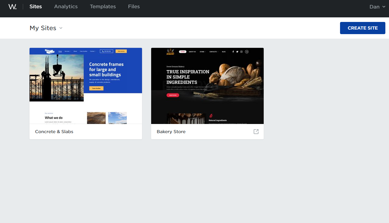389x223 pixels.
Task: Open the Dan account dropdown
Action: pos(377,6)
